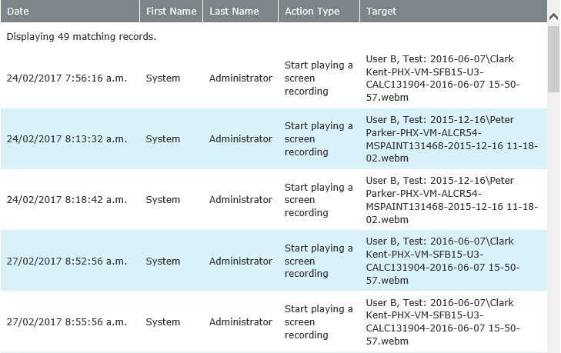Select the 27/02/2017 8:52:56 a.m. date cell
Image resolution: width=561 pixels, height=353 pixels.
(66, 261)
